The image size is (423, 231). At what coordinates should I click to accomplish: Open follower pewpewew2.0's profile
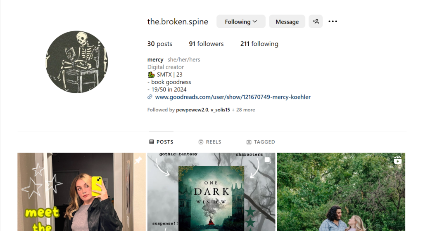pos(192,110)
